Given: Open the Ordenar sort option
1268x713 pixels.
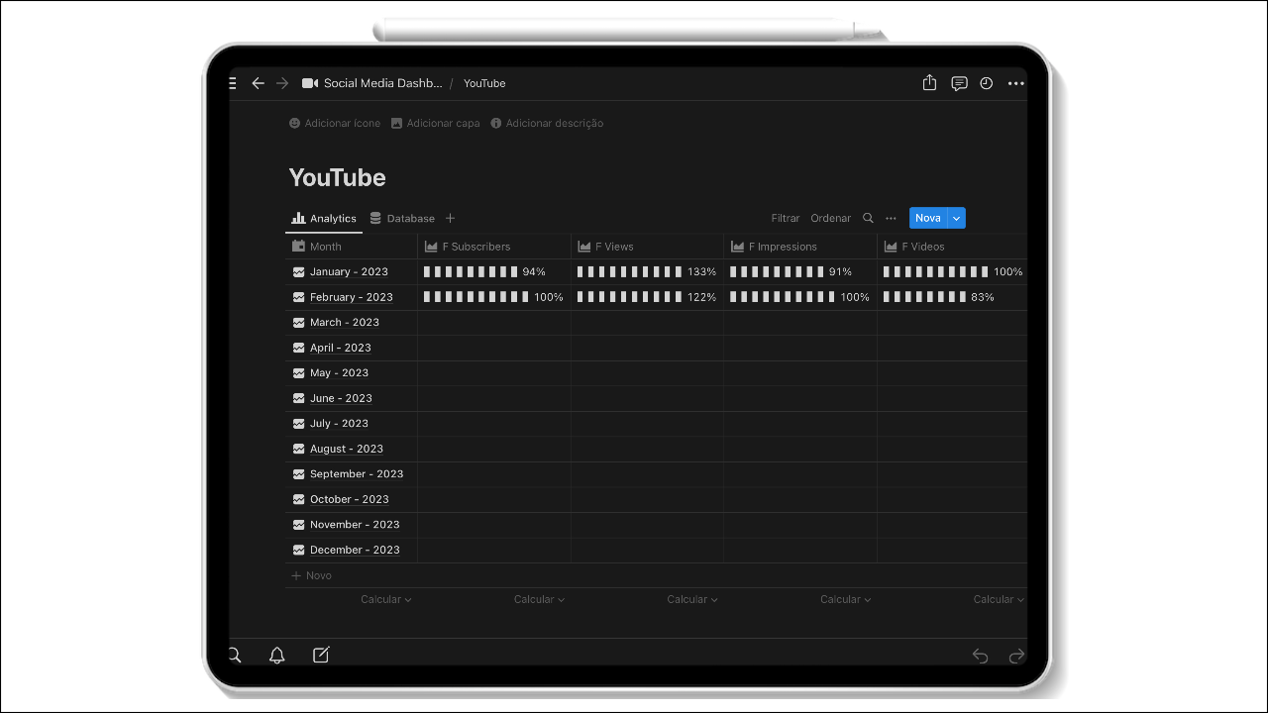Looking at the screenshot, I should (x=830, y=218).
